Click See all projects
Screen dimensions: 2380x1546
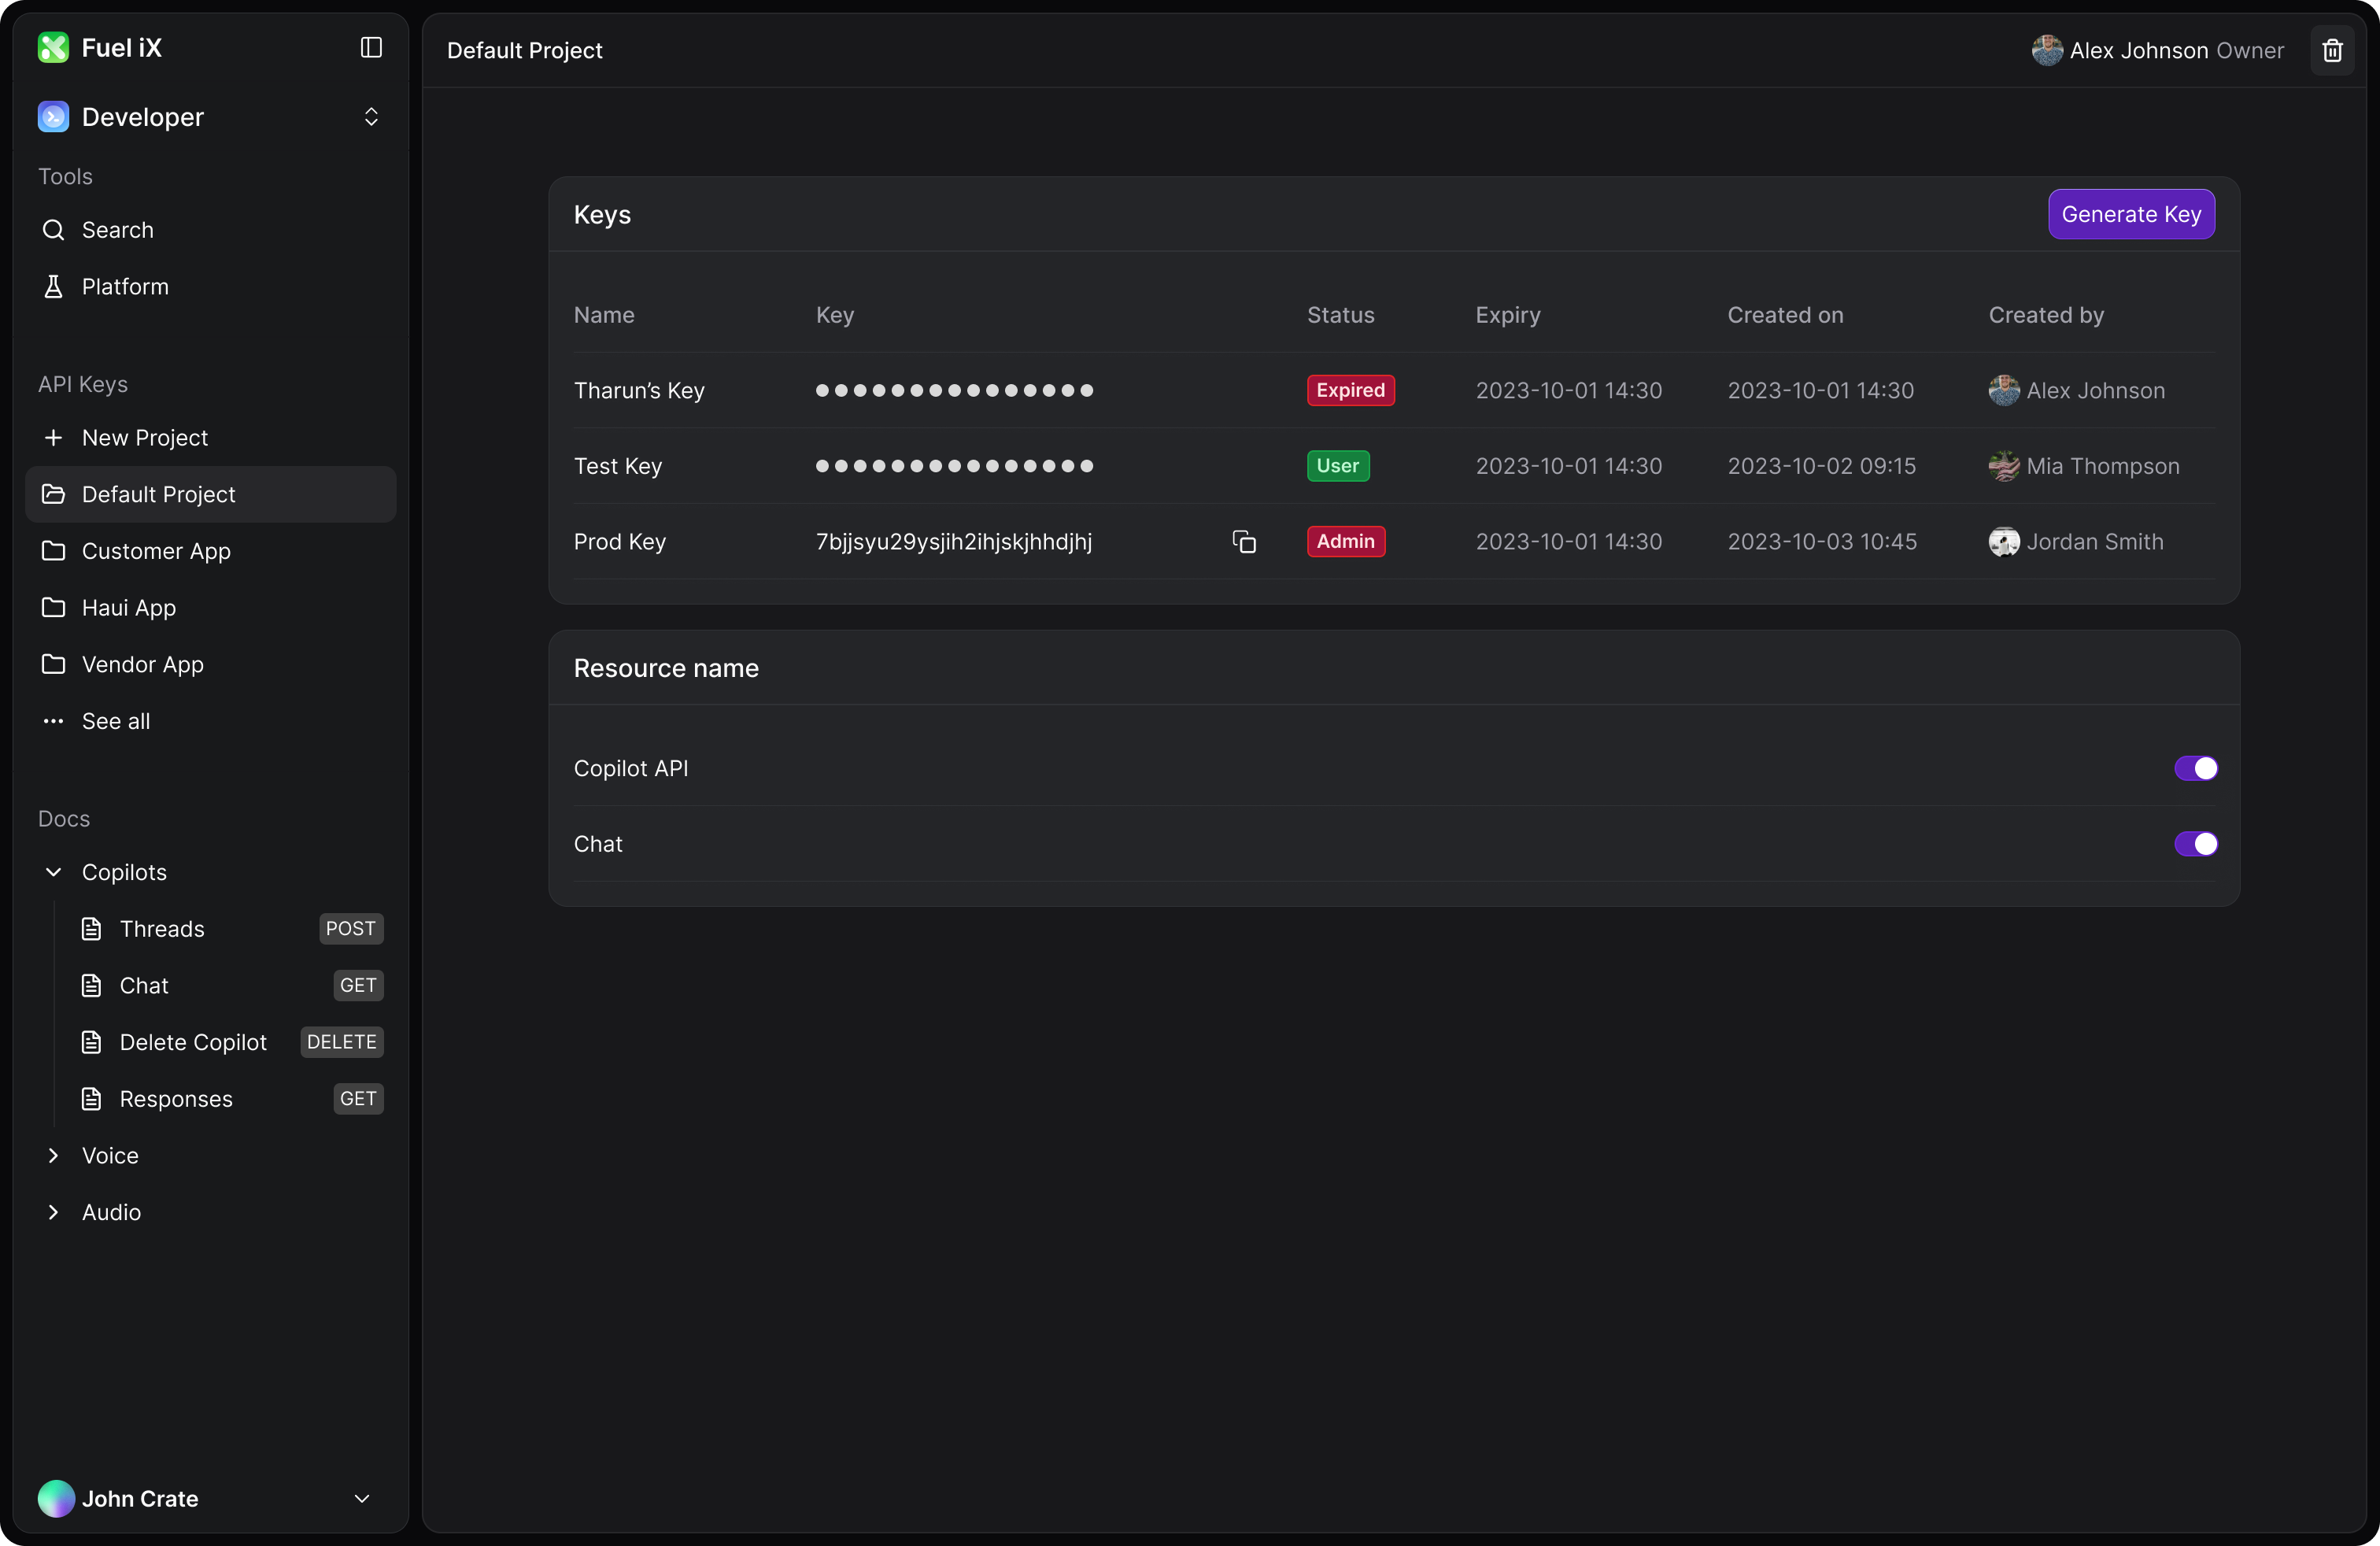coord(211,721)
